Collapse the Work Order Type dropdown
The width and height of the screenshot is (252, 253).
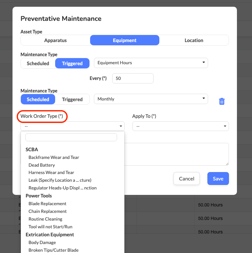[x=72, y=126]
